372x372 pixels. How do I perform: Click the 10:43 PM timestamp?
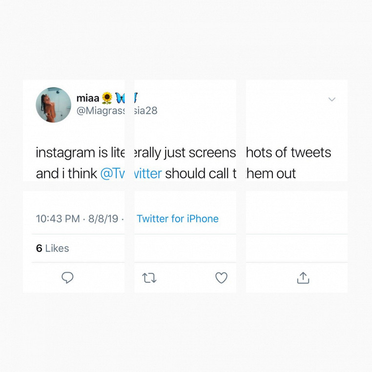(x=58, y=219)
